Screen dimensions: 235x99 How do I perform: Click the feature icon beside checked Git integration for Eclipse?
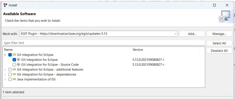[19, 60]
